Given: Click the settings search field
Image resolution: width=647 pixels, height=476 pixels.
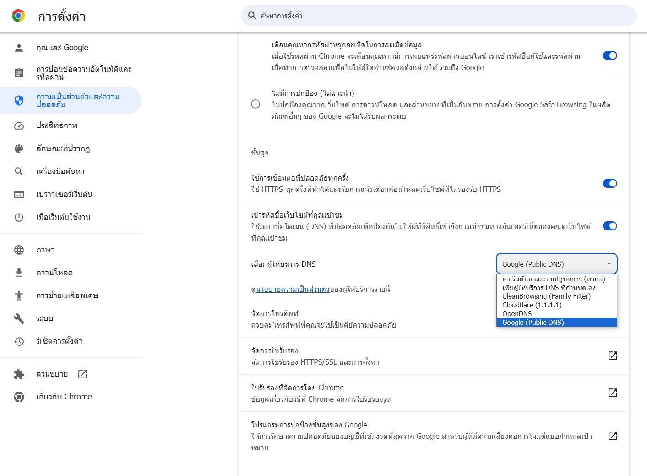Looking at the screenshot, I should tap(438, 16).
